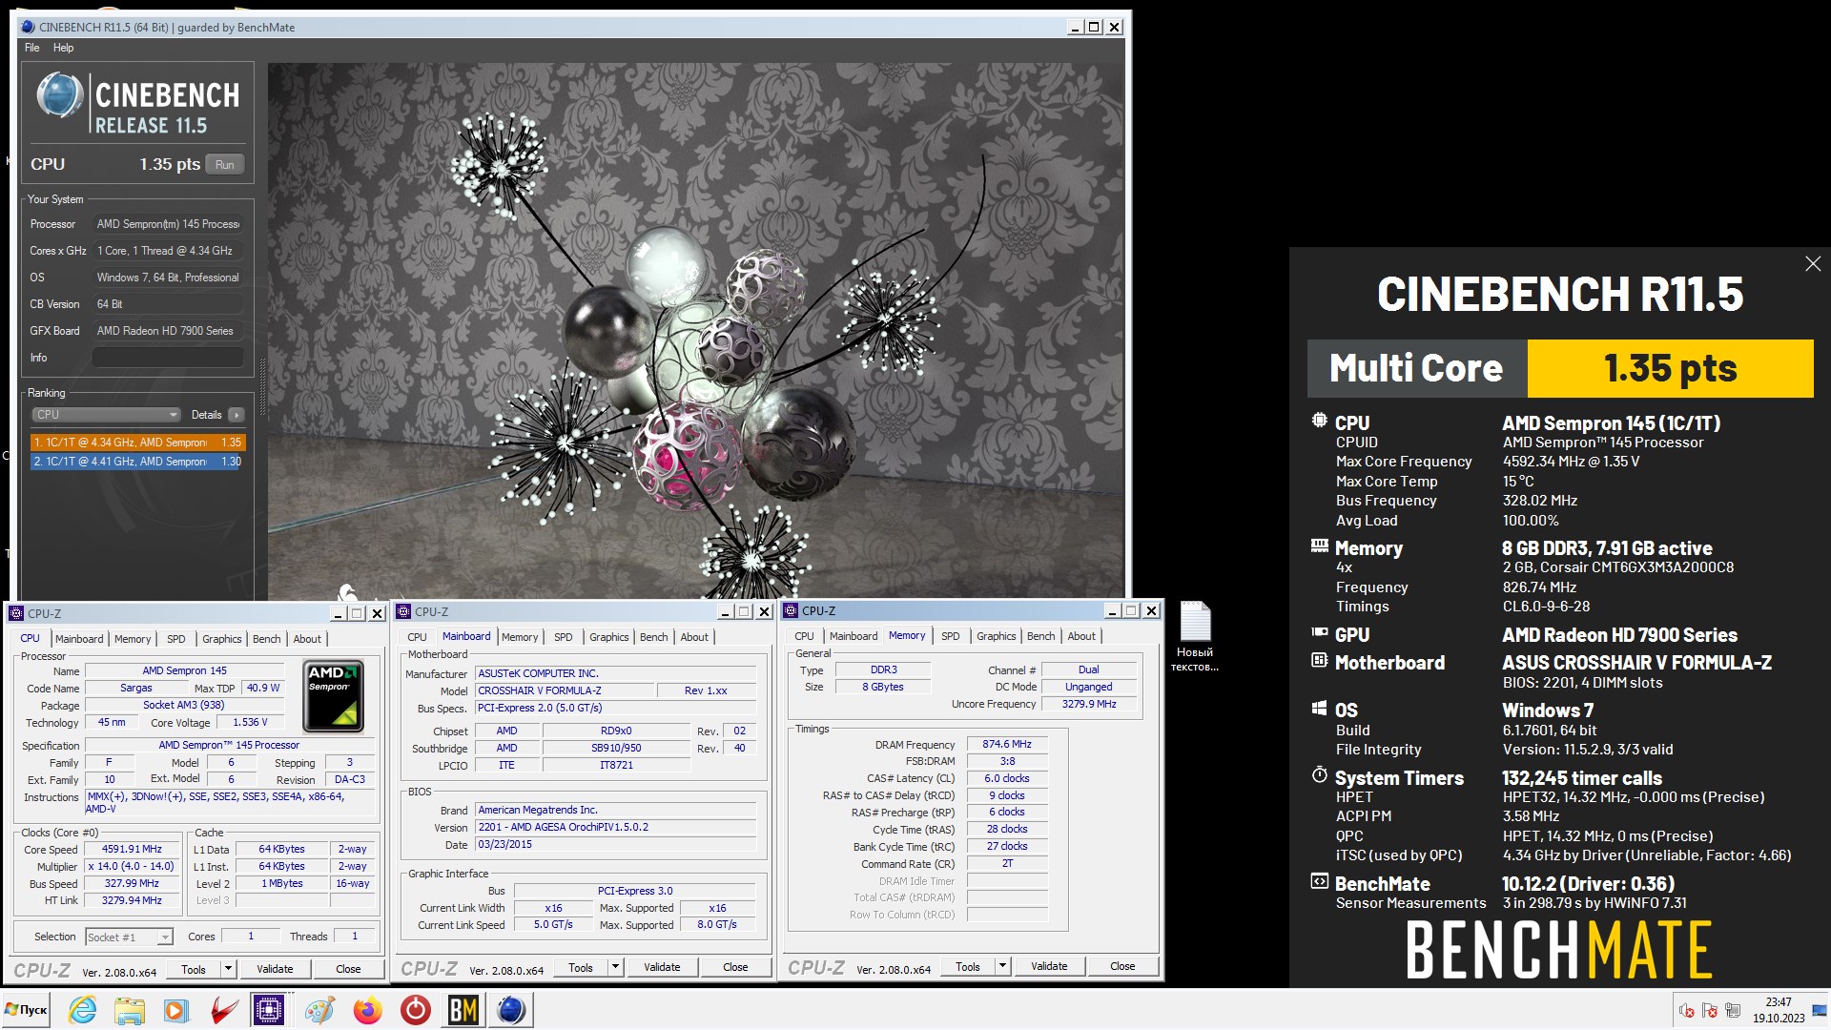Screen dimensions: 1831x1030
Task: Open Paint palette icon in the taskbar
Action: (x=319, y=1010)
